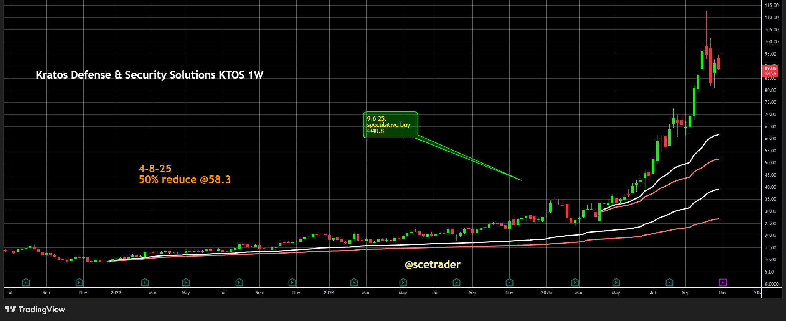
Task: Select the earnings icon above May 2023
Action: point(186,283)
